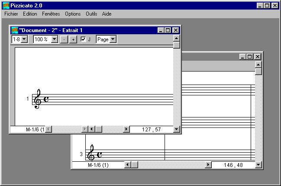
Task: Click the plus zoom-in button
Action: coord(73,39)
